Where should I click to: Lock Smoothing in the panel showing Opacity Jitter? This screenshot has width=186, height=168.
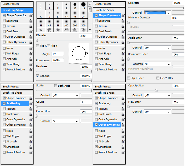coord(123,147)
